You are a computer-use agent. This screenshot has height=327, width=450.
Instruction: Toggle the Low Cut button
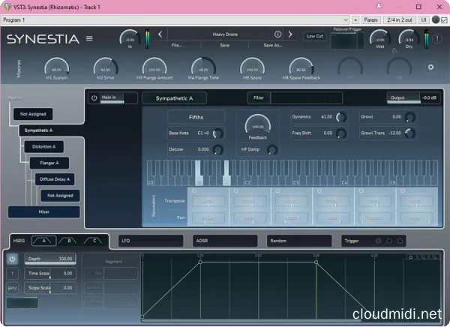tap(313, 35)
